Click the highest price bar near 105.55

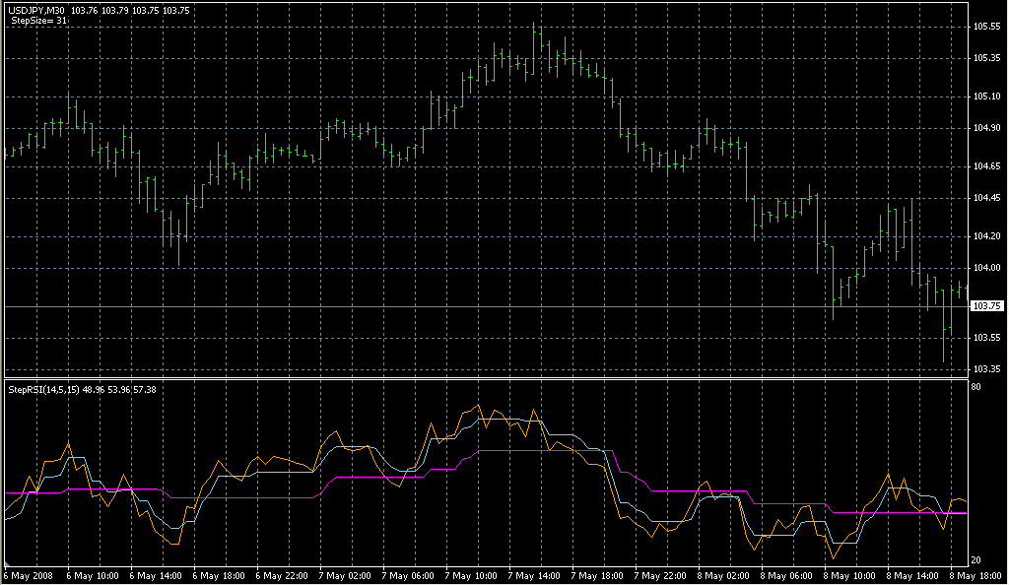535,34
